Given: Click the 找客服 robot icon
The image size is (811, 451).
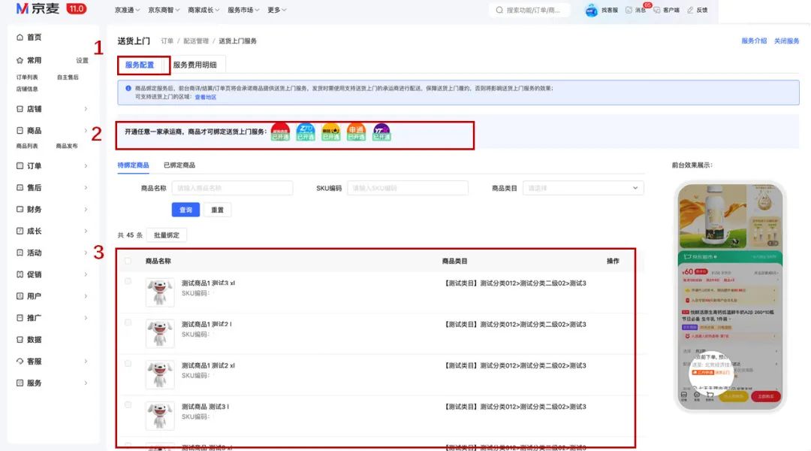Looking at the screenshot, I should 591,10.
